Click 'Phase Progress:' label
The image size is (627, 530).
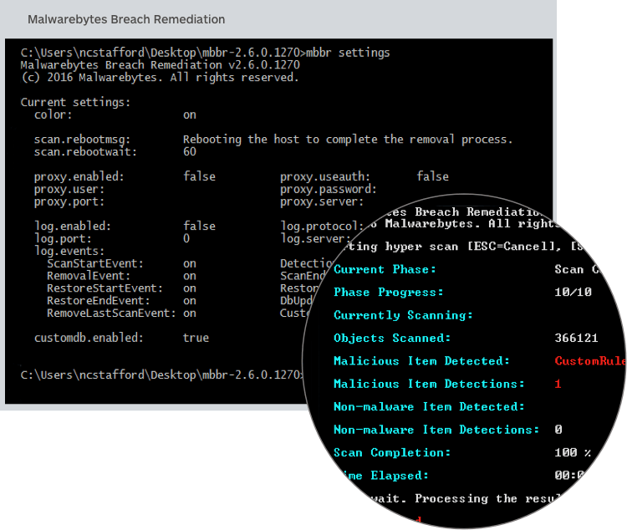pos(389,293)
